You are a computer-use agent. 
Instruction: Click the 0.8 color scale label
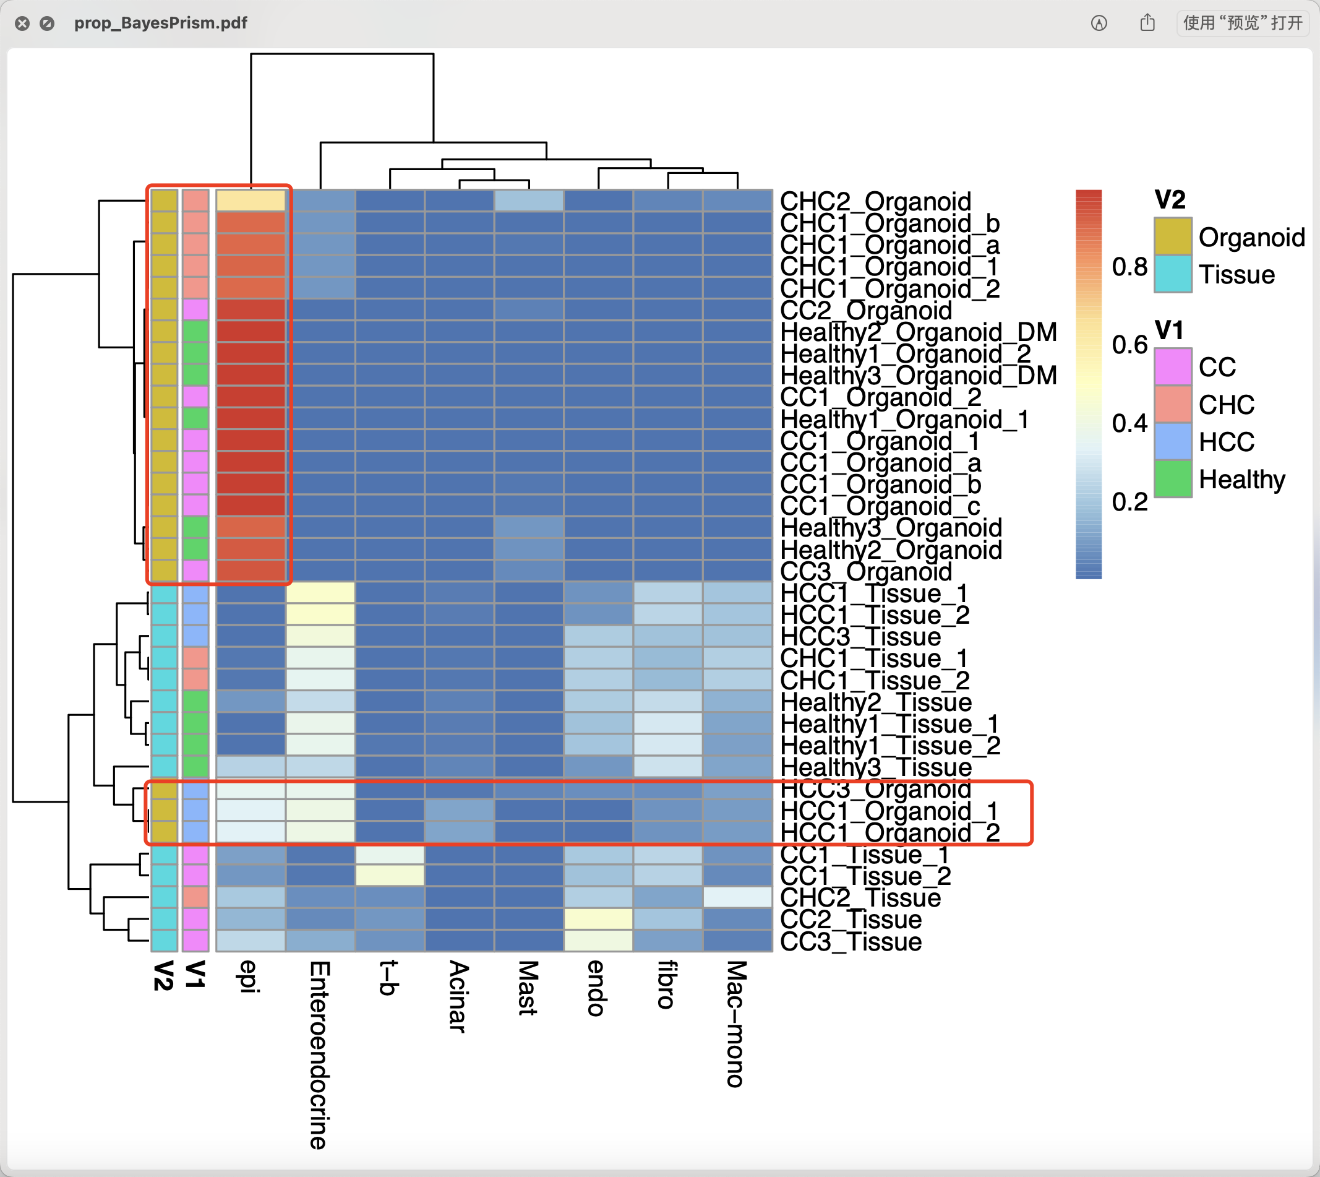coord(1129,267)
